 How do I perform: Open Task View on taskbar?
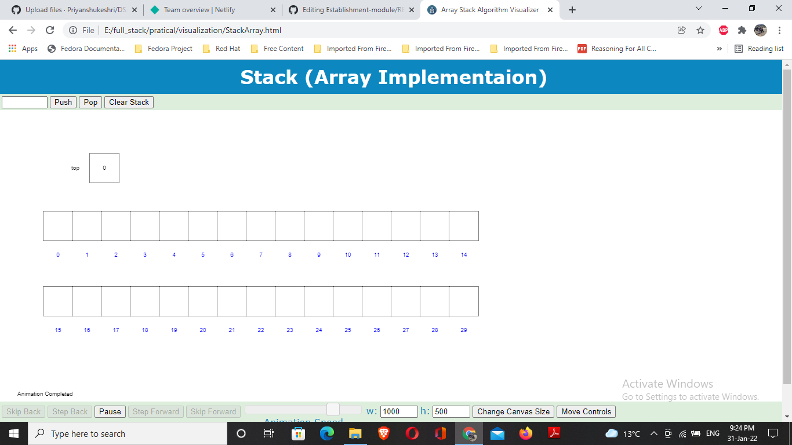(269, 433)
